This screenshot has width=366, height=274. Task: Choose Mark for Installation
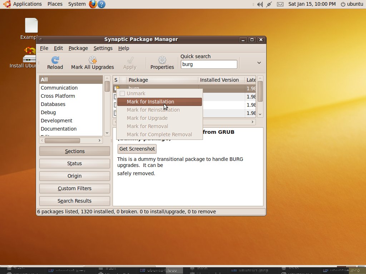tap(159, 102)
